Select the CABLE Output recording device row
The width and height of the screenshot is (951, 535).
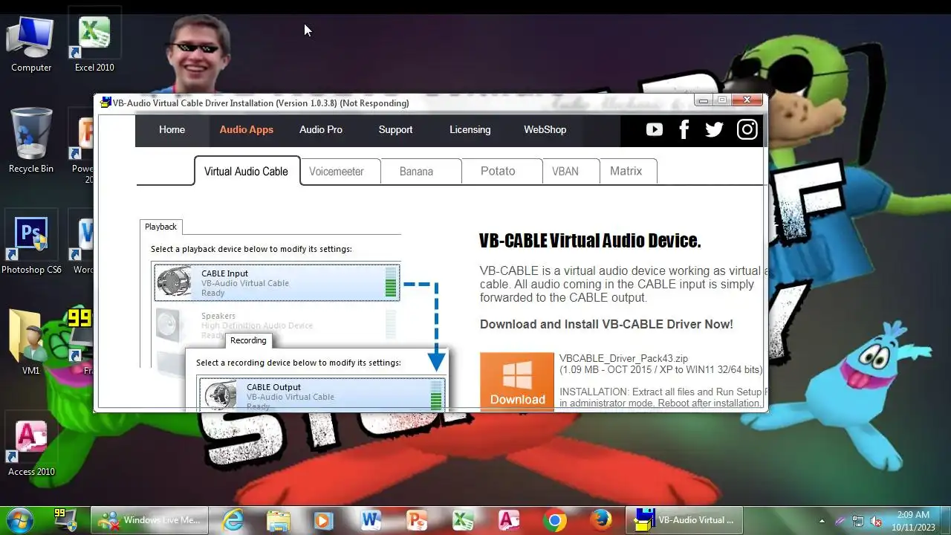pyautogui.click(x=322, y=394)
